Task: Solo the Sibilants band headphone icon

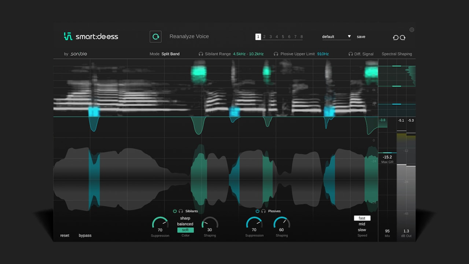Action: coord(181,211)
